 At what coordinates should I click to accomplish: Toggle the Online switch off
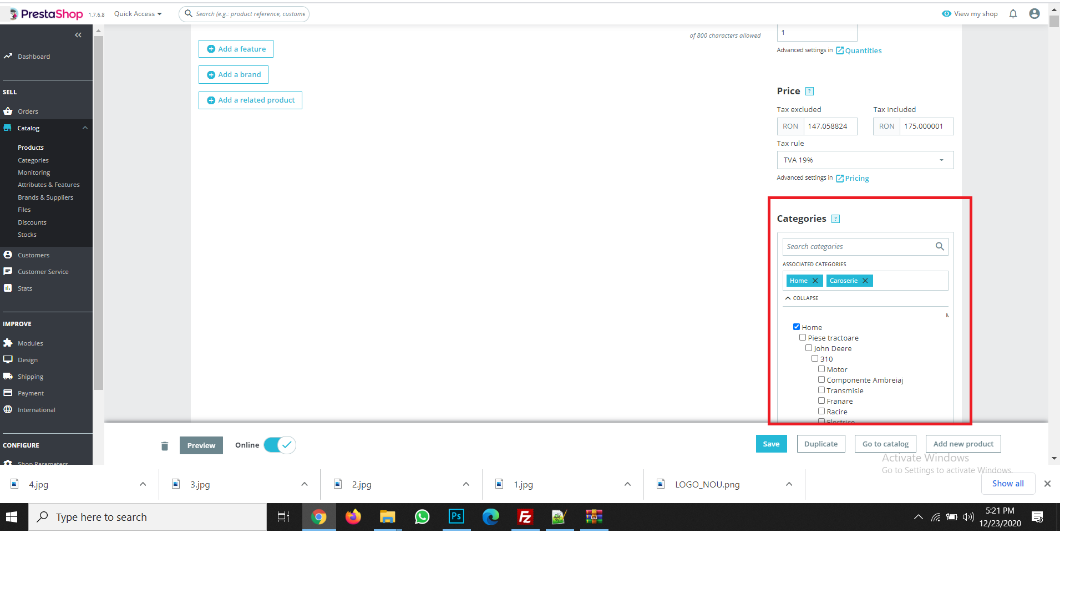(x=280, y=445)
